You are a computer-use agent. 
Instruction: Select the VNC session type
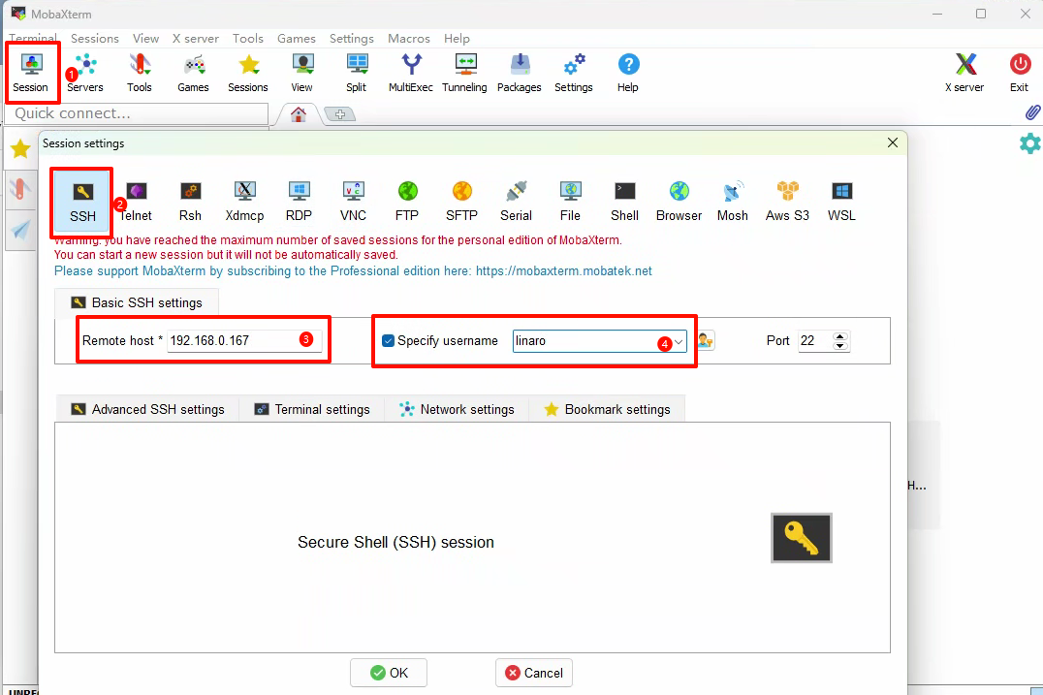pyautogui.click(x=353, y=202)
